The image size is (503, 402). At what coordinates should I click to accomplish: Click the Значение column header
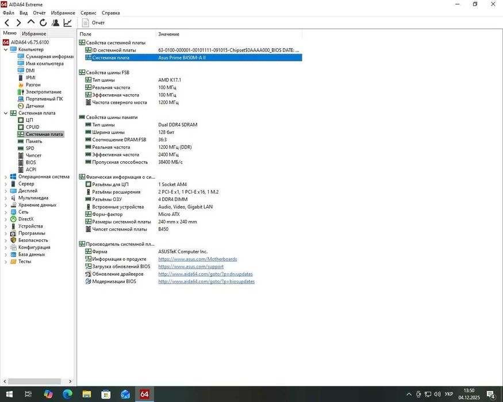pos(229,34)
